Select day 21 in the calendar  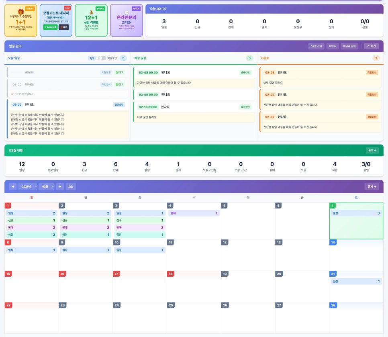click(x=356, y=286)
